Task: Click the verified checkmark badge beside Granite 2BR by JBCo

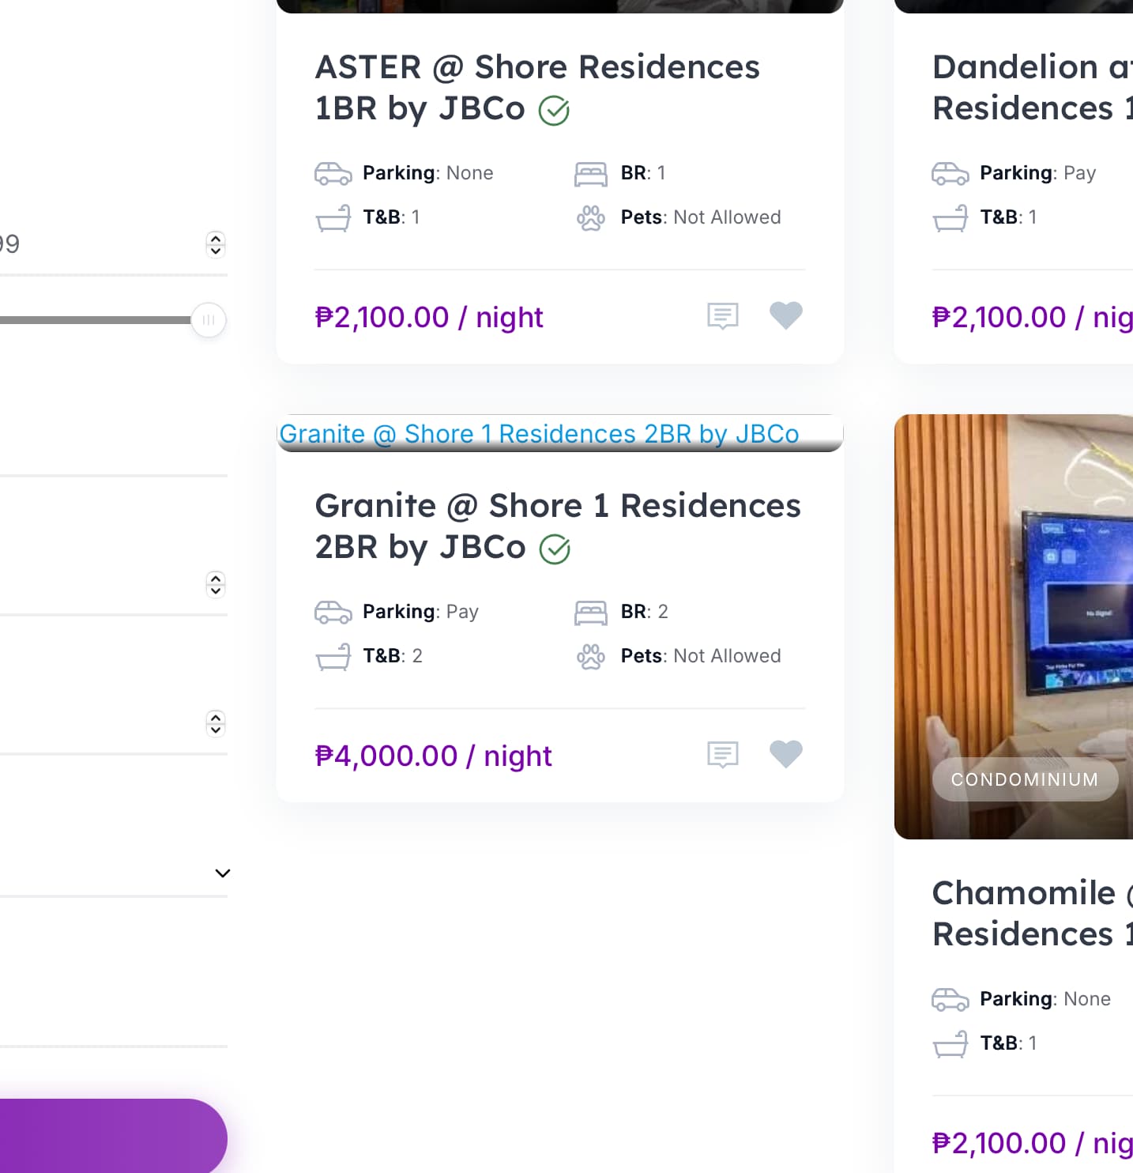Action: point(555,549)
